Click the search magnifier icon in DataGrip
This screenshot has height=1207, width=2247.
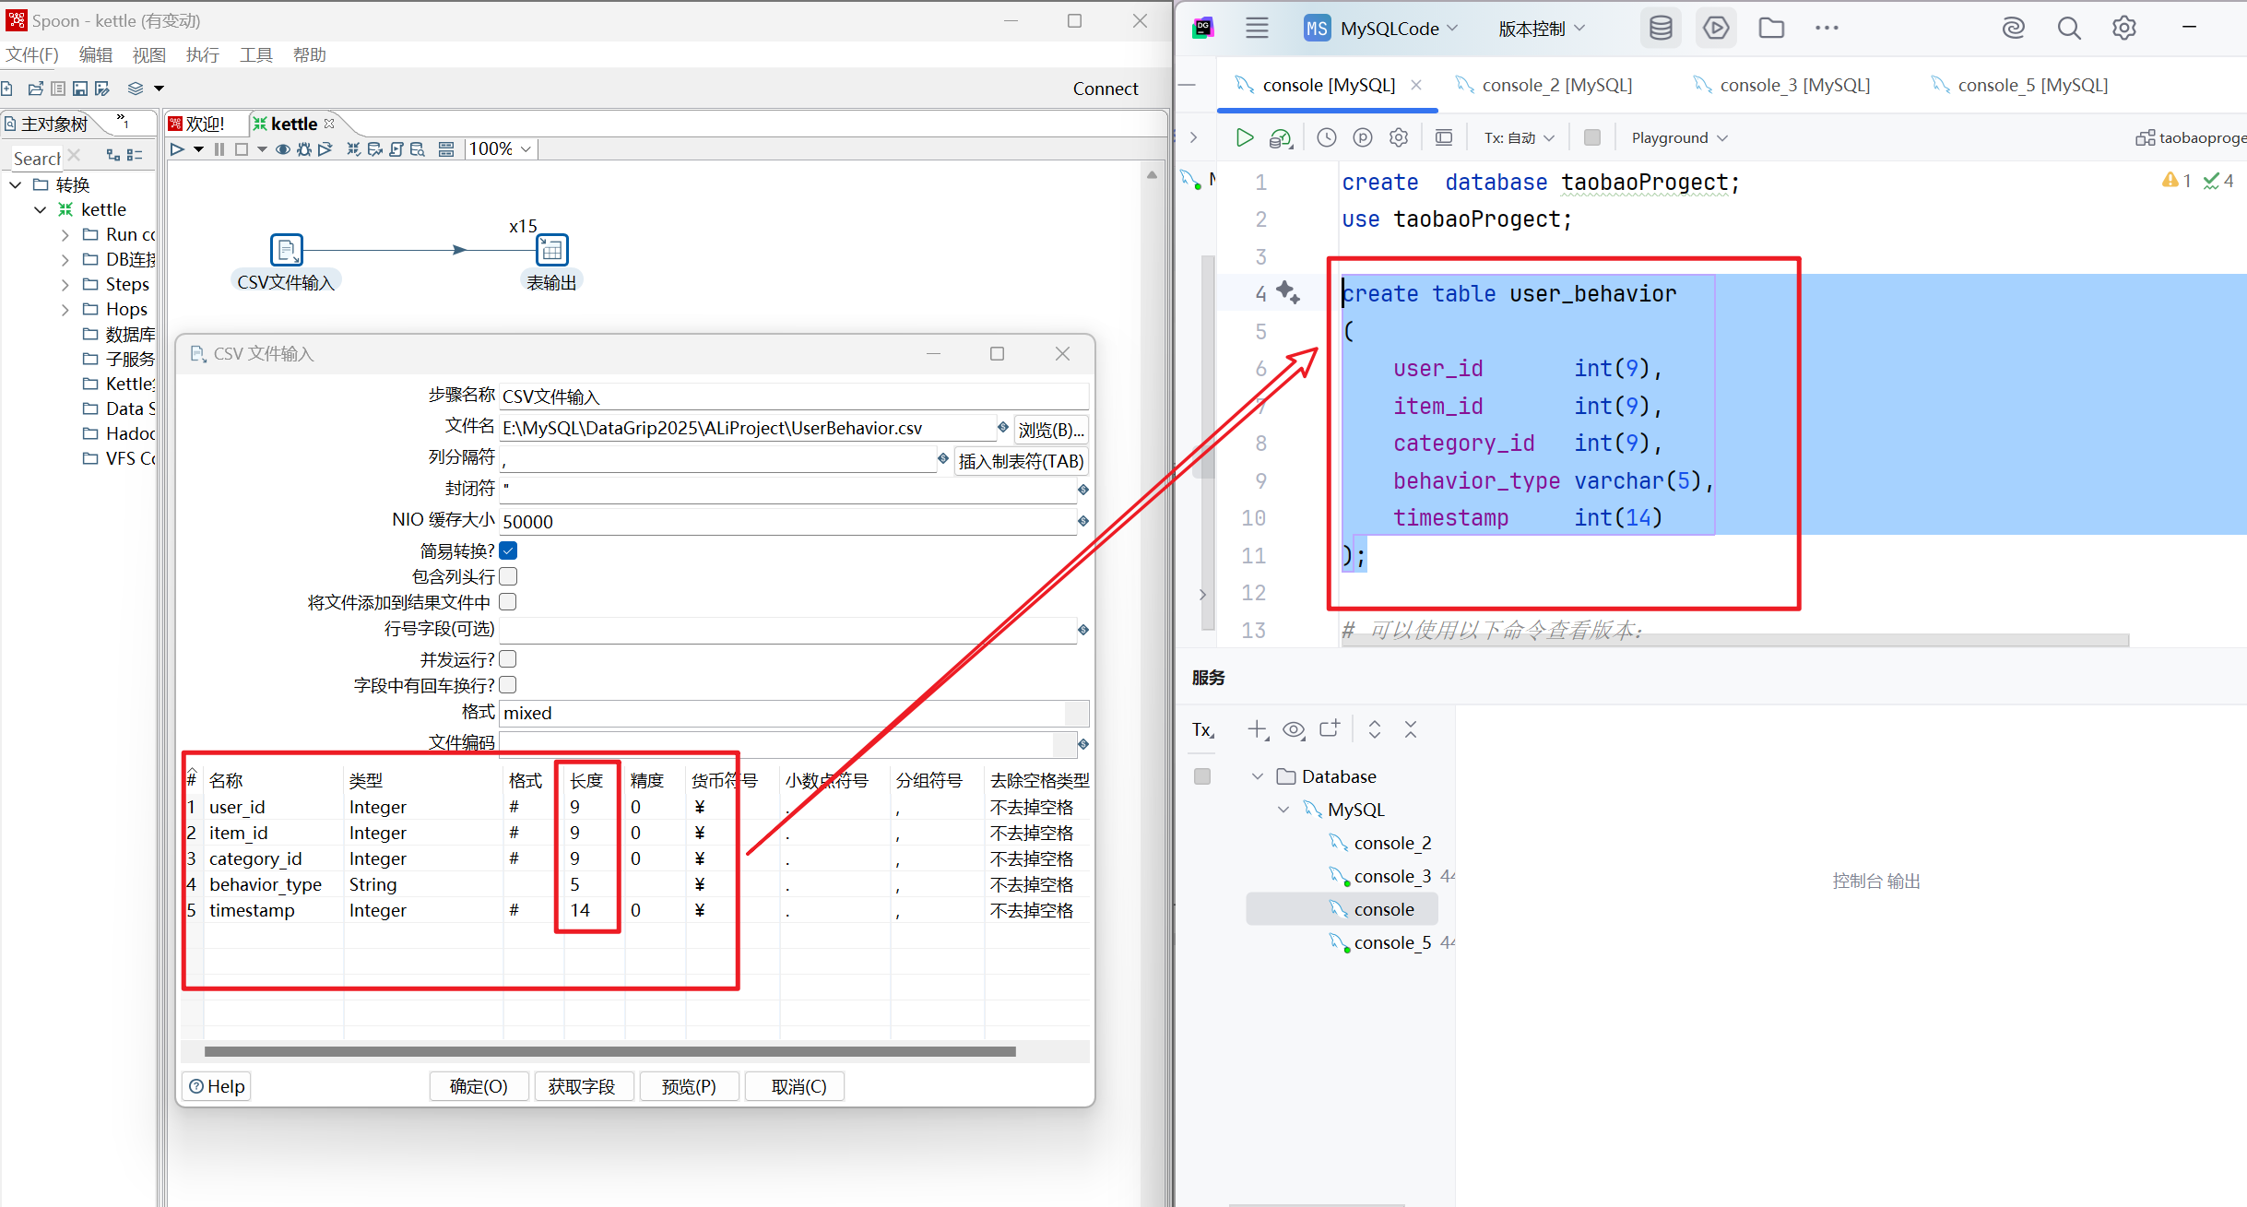pyautogui.click(x=2068, y=28)
